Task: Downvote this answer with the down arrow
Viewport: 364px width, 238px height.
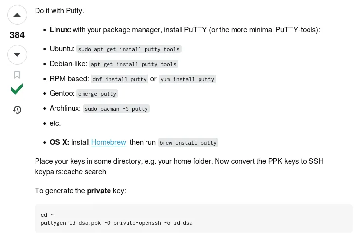Action: [x=17, y=55]
